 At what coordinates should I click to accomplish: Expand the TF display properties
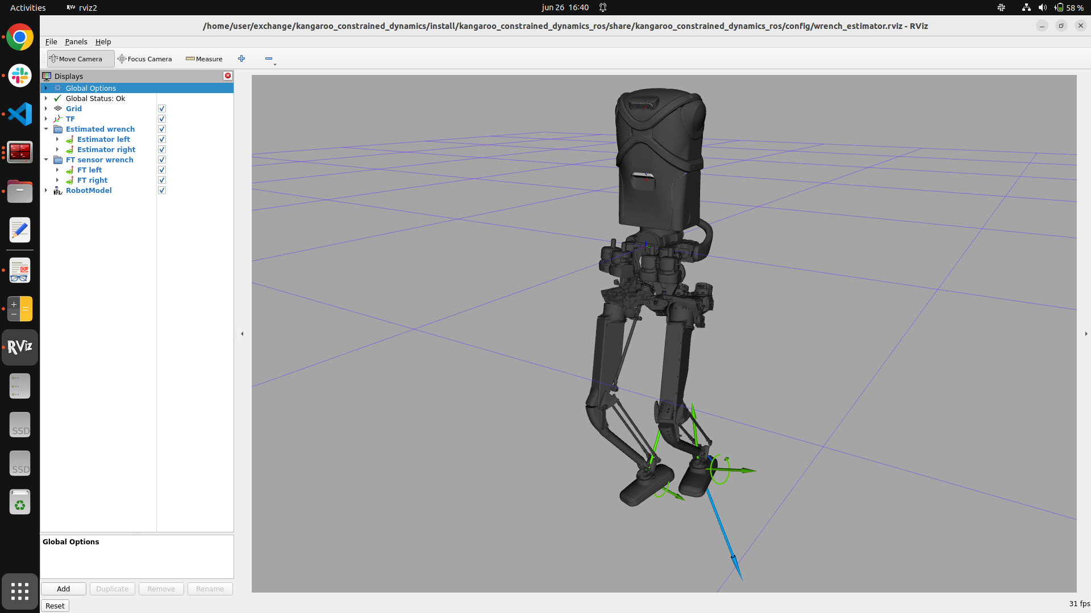[46, 119]
